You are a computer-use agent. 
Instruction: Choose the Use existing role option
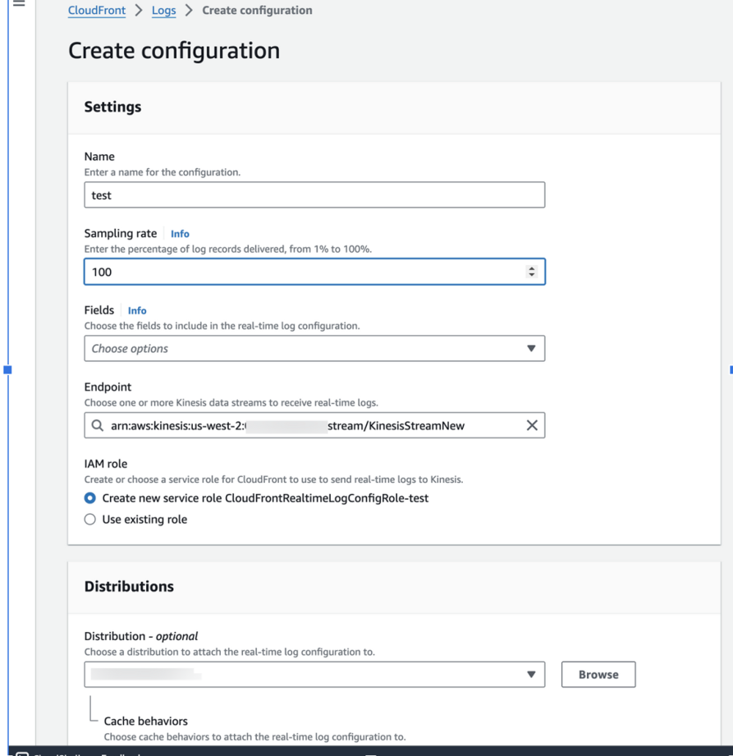coord(89,519)
